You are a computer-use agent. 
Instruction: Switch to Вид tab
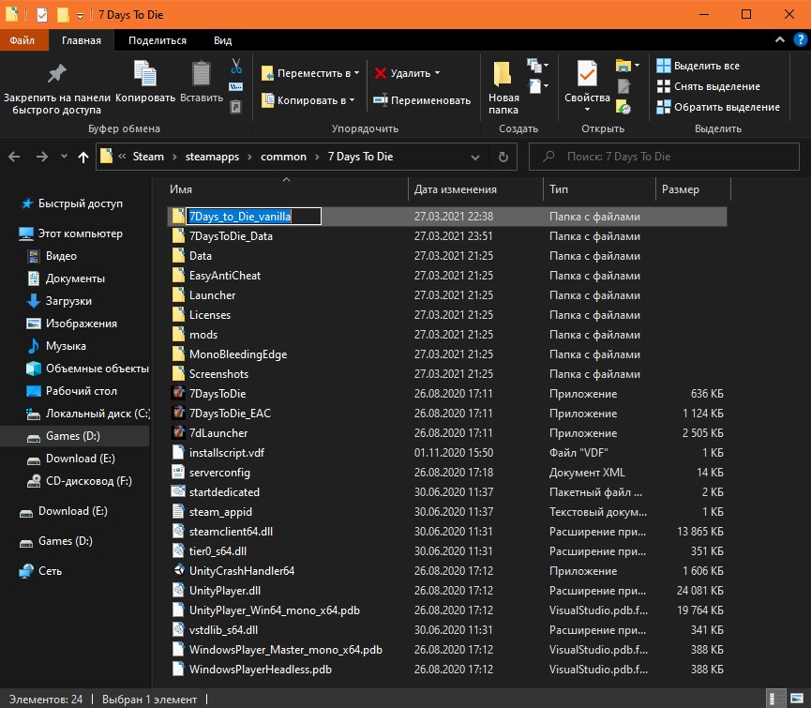coord(223,40)
